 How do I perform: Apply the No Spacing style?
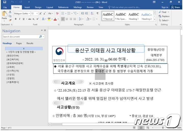(121, 16)
